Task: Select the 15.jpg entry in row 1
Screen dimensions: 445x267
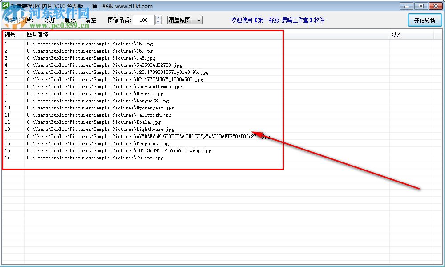Action: click(x=89, y=44)
